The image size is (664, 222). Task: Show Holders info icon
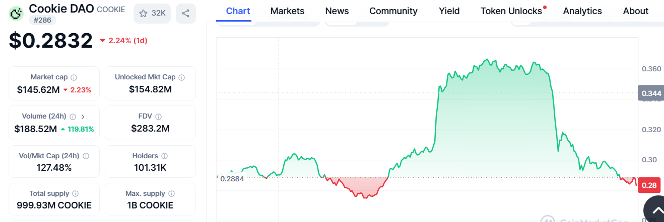(165, 156)
